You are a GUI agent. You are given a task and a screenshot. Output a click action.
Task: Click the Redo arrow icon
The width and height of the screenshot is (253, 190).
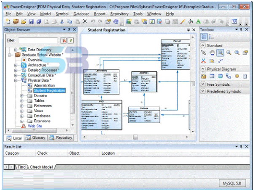100,21
